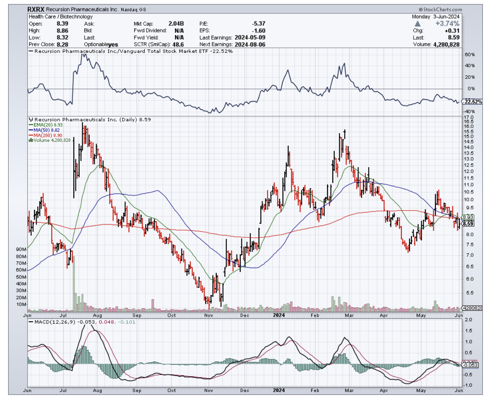Image resolution: width=491 pixels, height=401 pixels.
Task: Click the Health Care / Biotechnology sector text
Action: click(x=60, y=17)
